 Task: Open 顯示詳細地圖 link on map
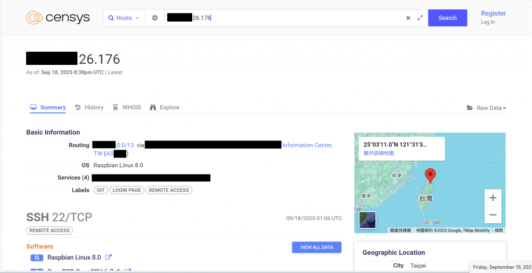[379, 153]
